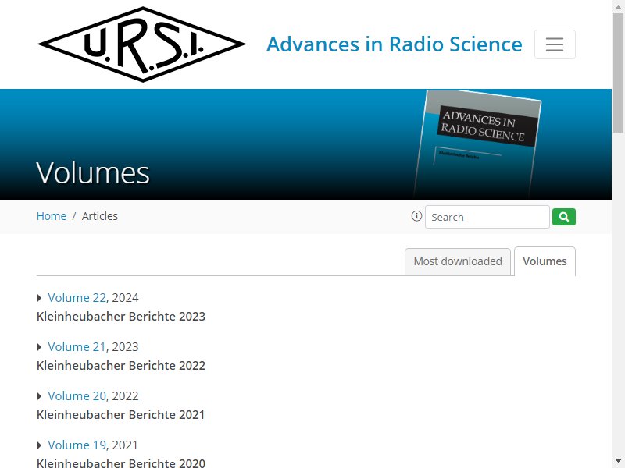Open the Advances in Radio Science title link

395,44
